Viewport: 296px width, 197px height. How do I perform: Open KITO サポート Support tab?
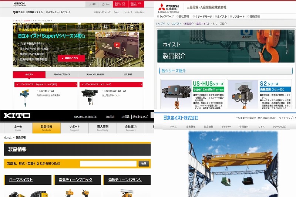(x=75, y=128)
